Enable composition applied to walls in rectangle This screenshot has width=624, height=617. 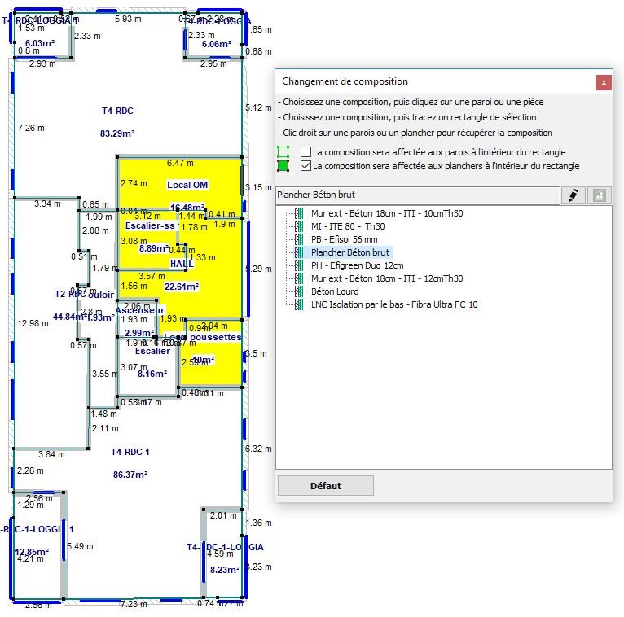tap(306, 152)
